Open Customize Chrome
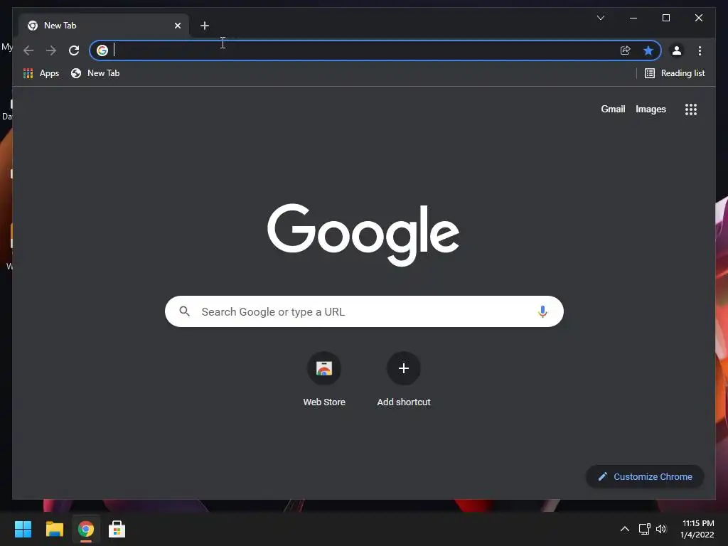 pos(645,476)
